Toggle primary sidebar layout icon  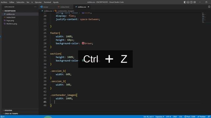coord(185,2)
